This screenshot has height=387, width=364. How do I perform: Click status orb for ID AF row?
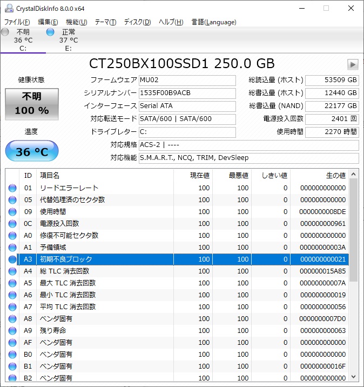click(x=12, y=343)
